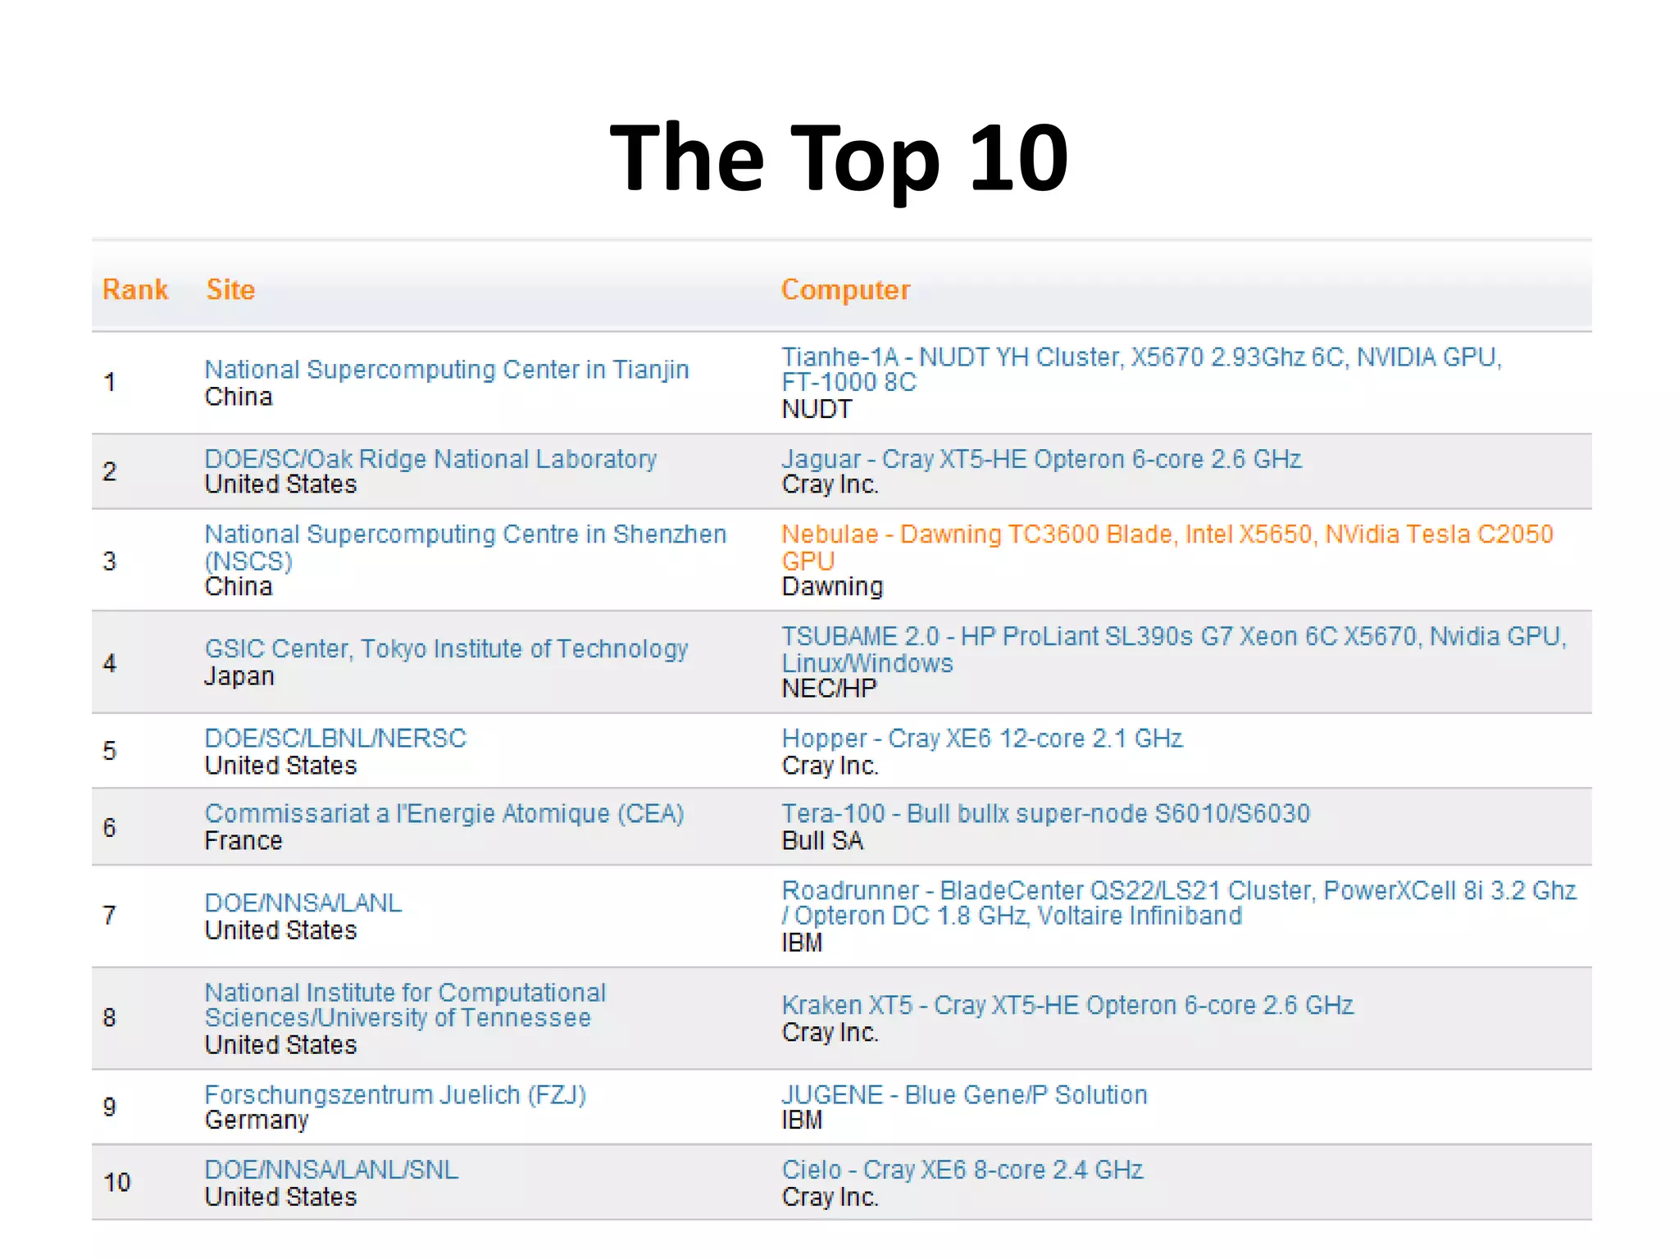Viewport: 1679px width, 1259px height.
Task: Click the Site column header
Action: pyautogui.click(x=230, y=289)
